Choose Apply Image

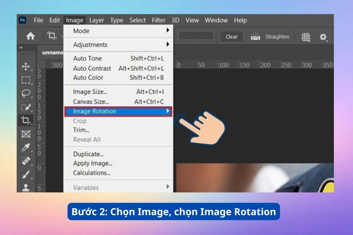point(118,163)
